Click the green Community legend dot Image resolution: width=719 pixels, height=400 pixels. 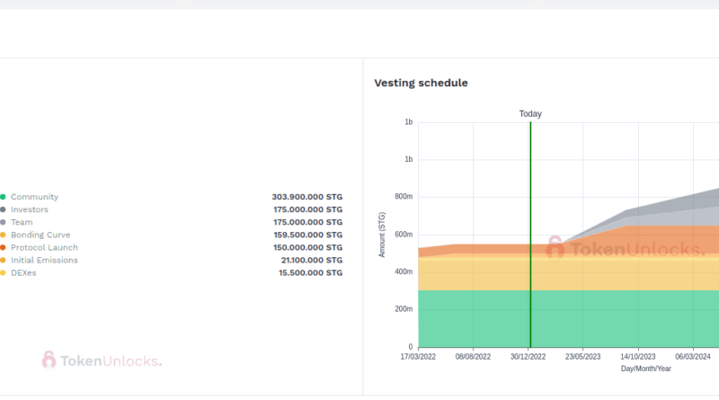click(3, 197)
